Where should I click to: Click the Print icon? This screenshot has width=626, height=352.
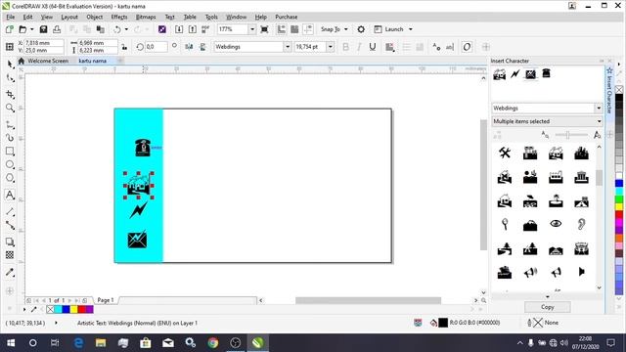pyautogui.click(x=57, y=29)
